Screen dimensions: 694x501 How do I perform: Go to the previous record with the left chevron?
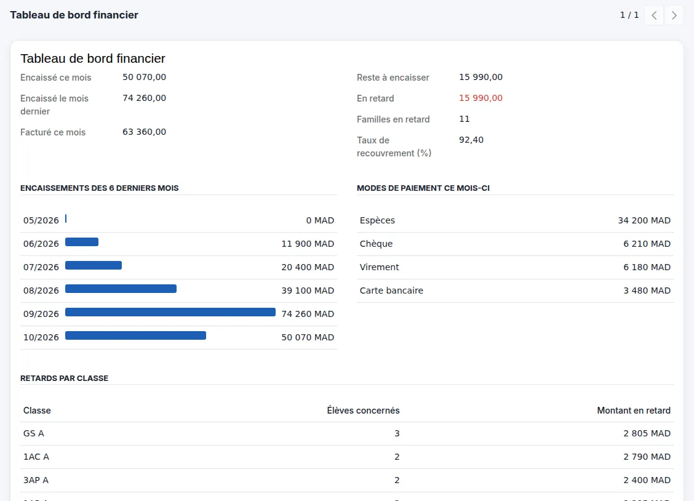654,15
